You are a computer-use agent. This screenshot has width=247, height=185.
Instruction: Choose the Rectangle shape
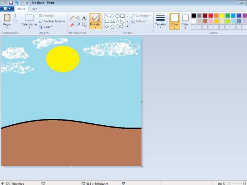123,16
